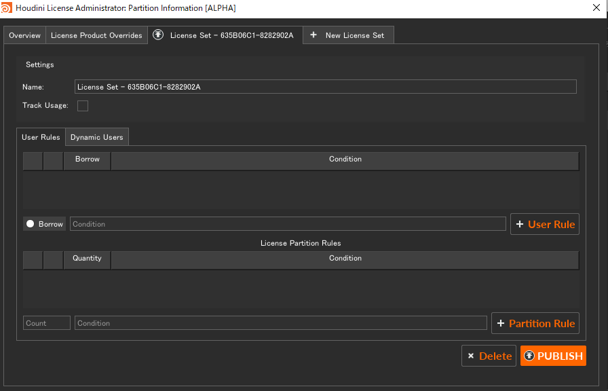Click the Name: label
Screen dimensions: 608x391
(33, 88)
